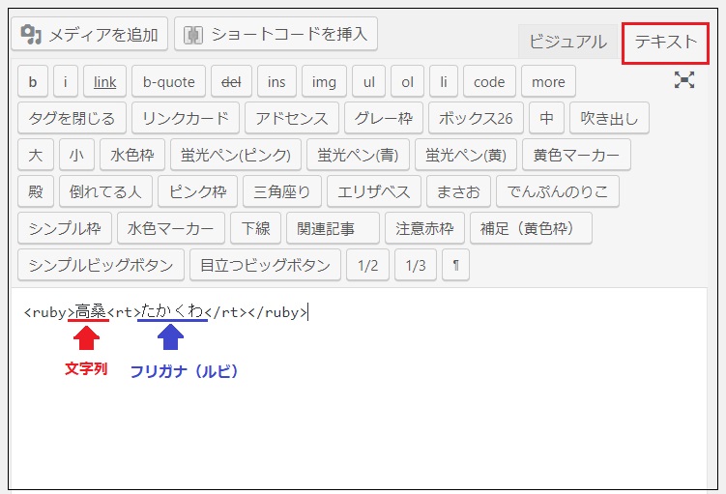Insert the more tag

point(548,81)
